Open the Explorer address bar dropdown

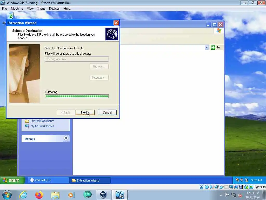click(x=207, y=47)
